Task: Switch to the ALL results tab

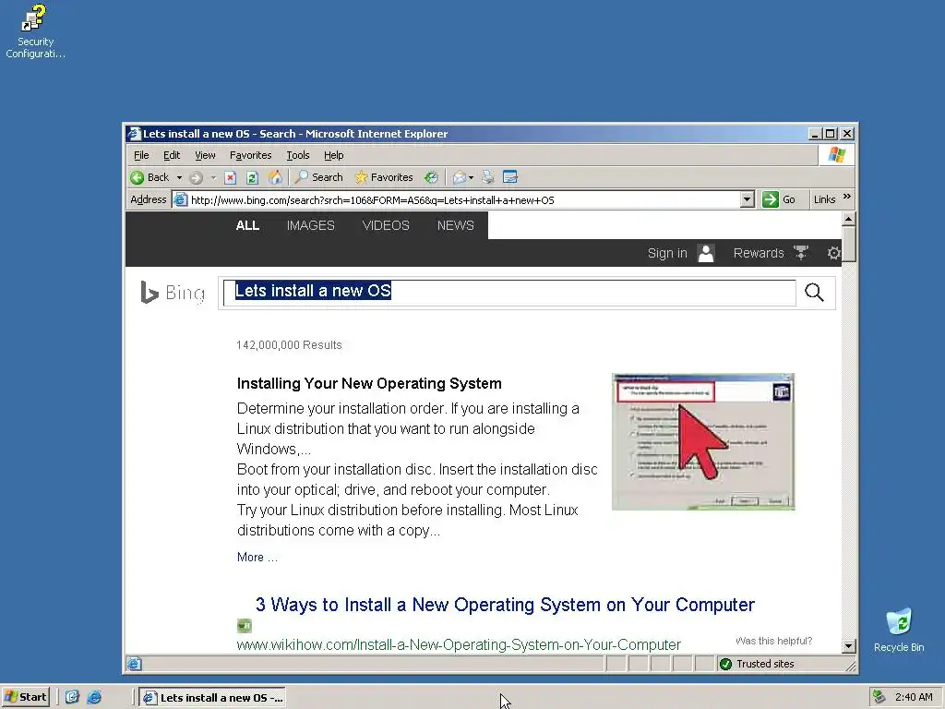Action: 247,225
